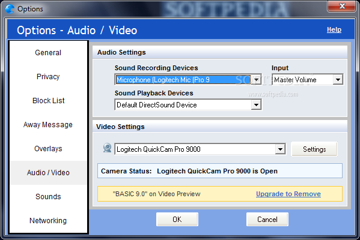Click the Options window globe icon
The height and width of the screenshot is (240, 360).
(10, 9)
